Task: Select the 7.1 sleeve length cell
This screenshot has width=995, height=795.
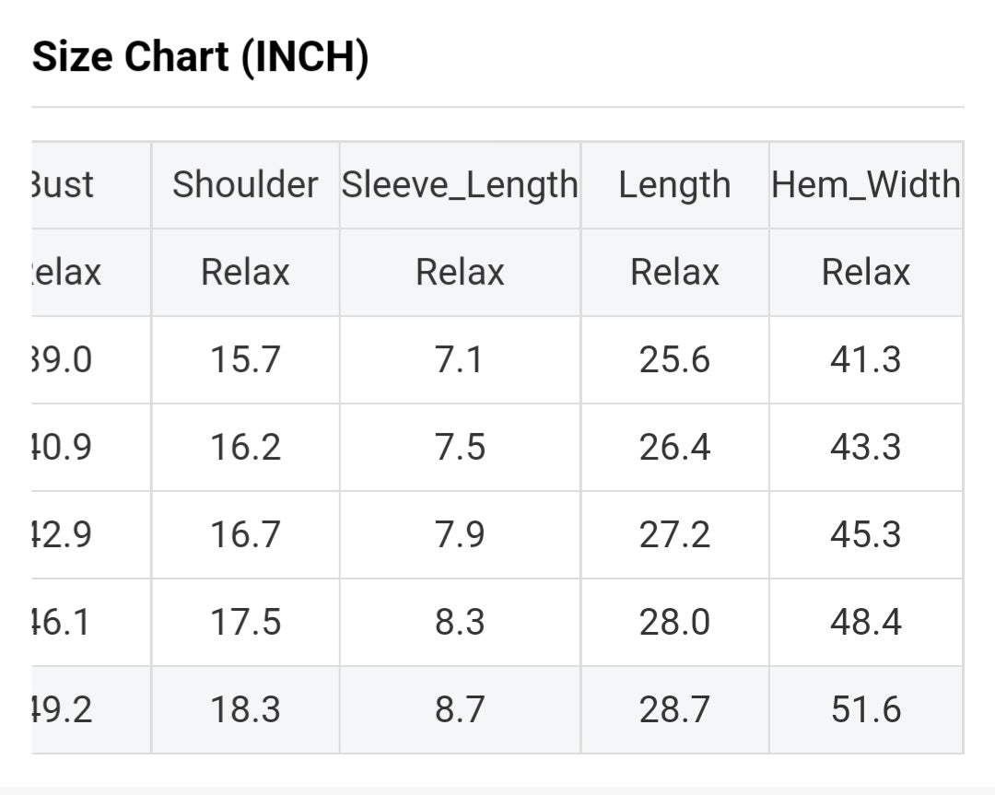Action: (460, 359)
